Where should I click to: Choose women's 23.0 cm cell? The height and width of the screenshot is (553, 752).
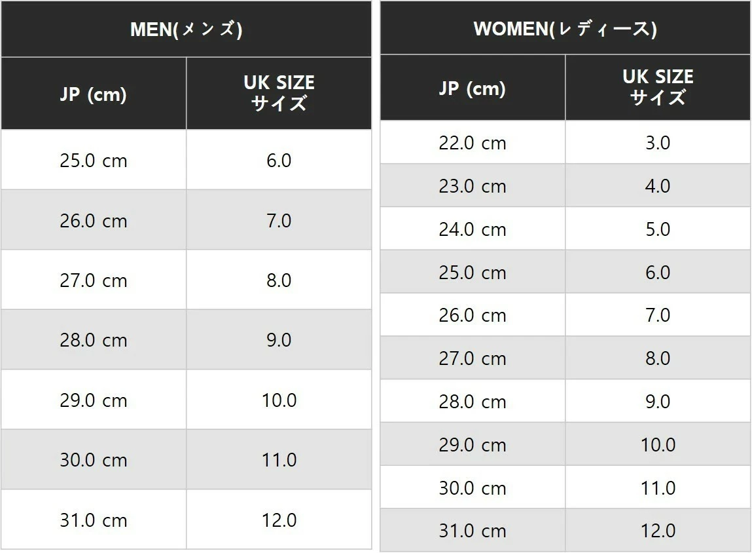[473, 186]
